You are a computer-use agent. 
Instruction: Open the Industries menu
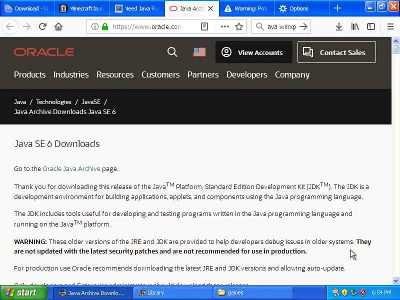point(71,74)
